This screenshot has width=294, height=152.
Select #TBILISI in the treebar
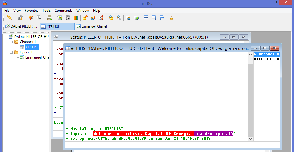pyautogui.click(x=32, y=47)
